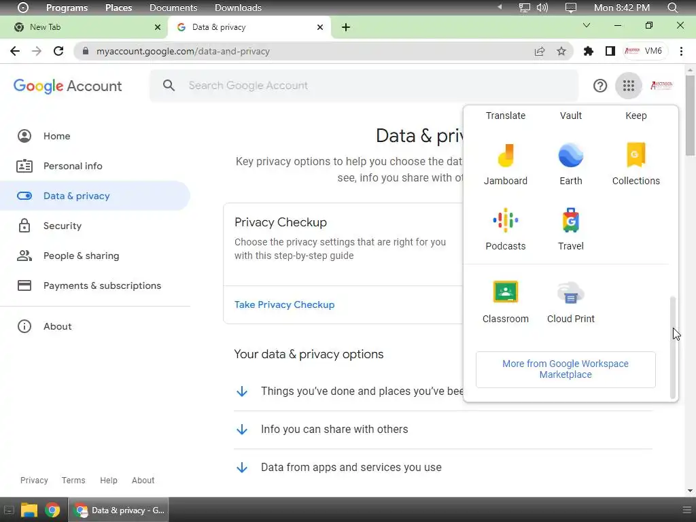Open Google Classroom app
This screenshot has width=696, height=522.
506,292
